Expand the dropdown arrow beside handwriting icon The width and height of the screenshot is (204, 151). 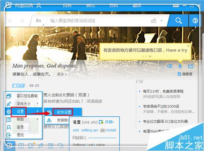(x=162, y=21)
